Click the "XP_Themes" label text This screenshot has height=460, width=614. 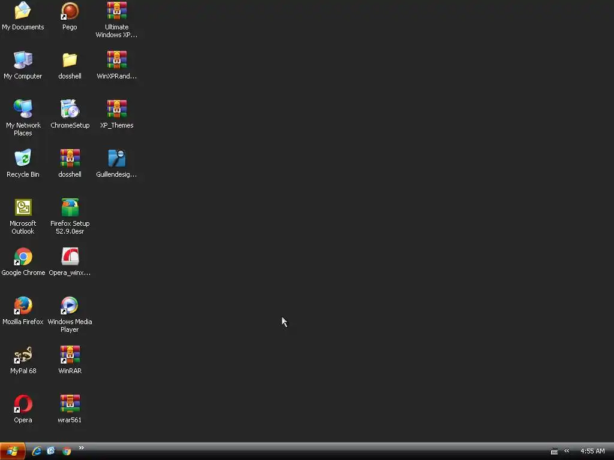(117, 125)
